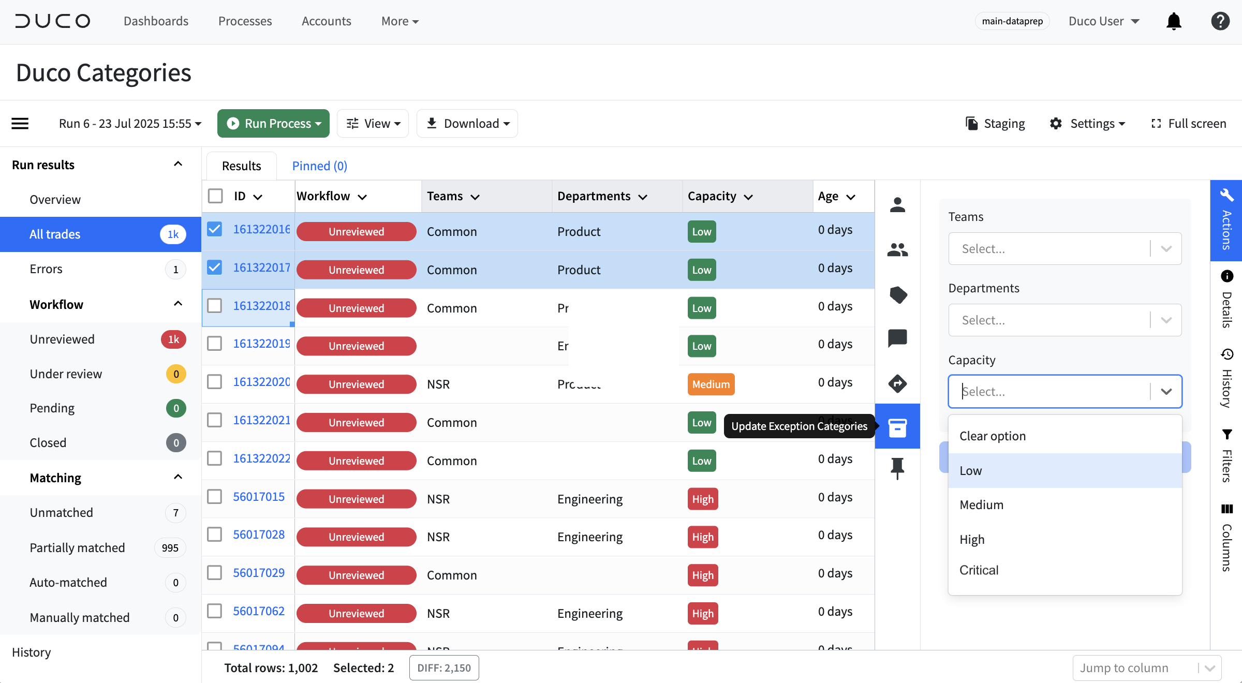Select Partially matched in sidebar
Image resolution: width=1242 pixels, height=683 pixels.
100,547
